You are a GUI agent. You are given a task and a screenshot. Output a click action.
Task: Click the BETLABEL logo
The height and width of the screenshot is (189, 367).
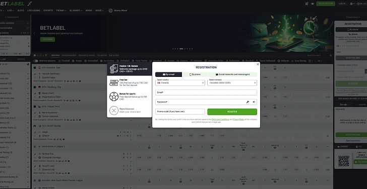coord(12,4)
